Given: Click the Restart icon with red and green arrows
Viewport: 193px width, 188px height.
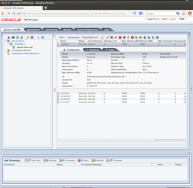Looking at the screenshot, I should click(128, 37).
